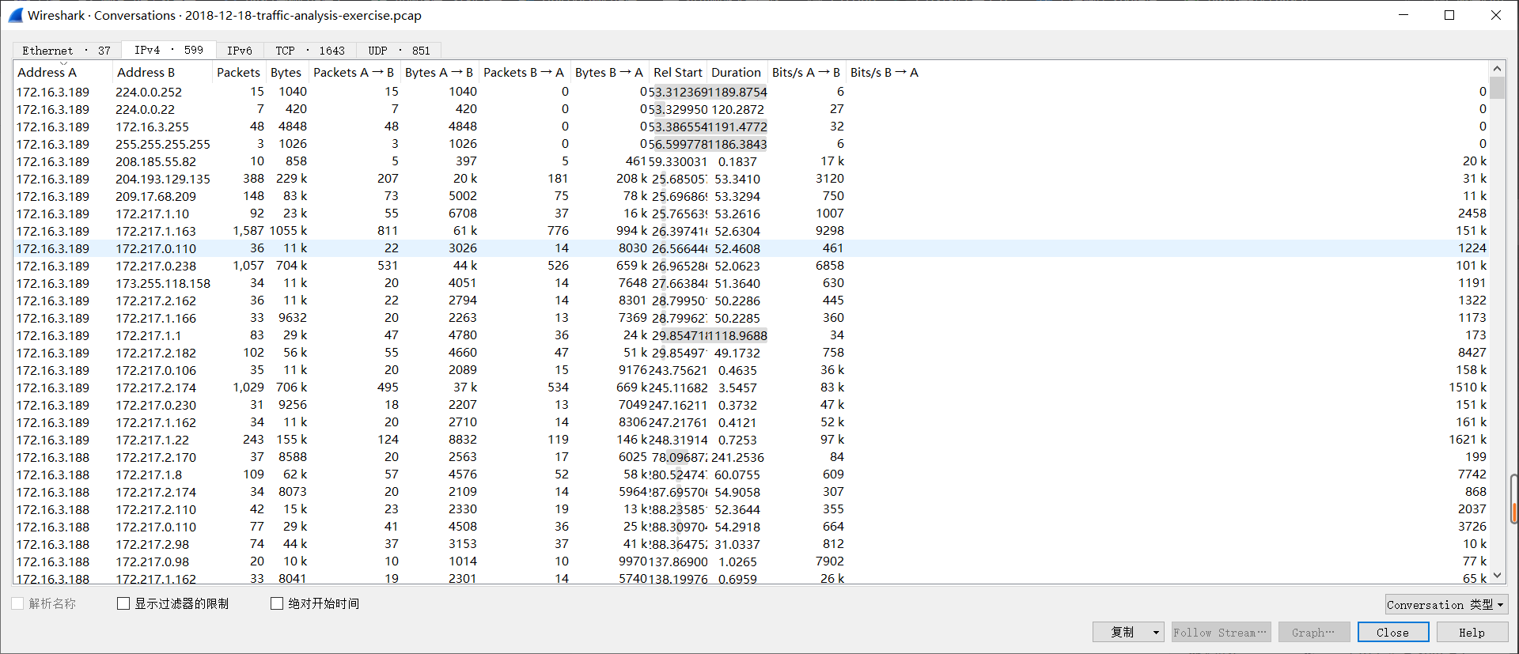Select the 172.217.2.170 conversation row

pyautogui.click(x=752, y=457)
